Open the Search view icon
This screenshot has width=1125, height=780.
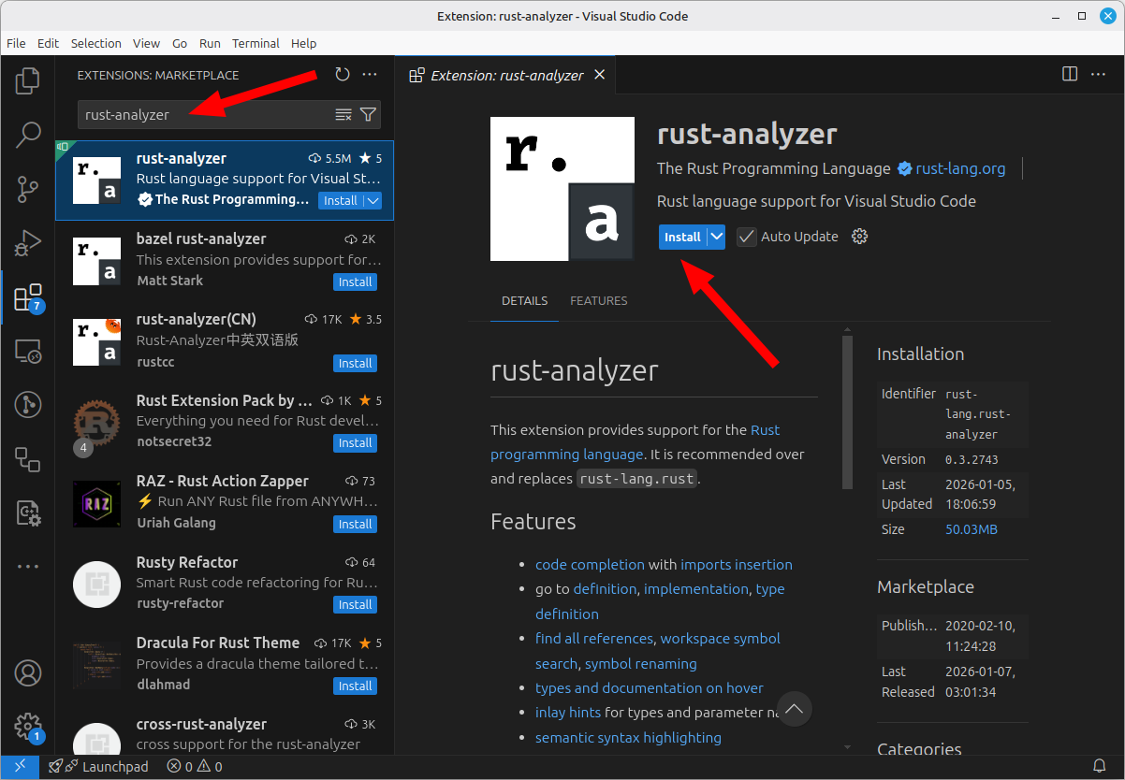point(28,136)
